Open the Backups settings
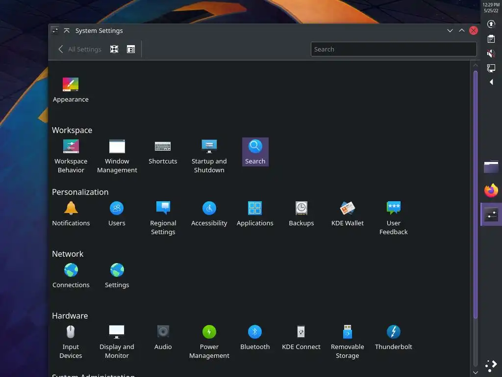 (x=301, y=214)
